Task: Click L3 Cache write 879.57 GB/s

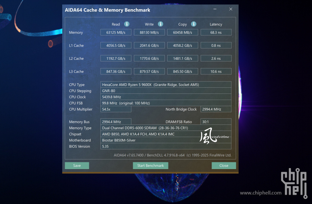Action: click(149, 71)
